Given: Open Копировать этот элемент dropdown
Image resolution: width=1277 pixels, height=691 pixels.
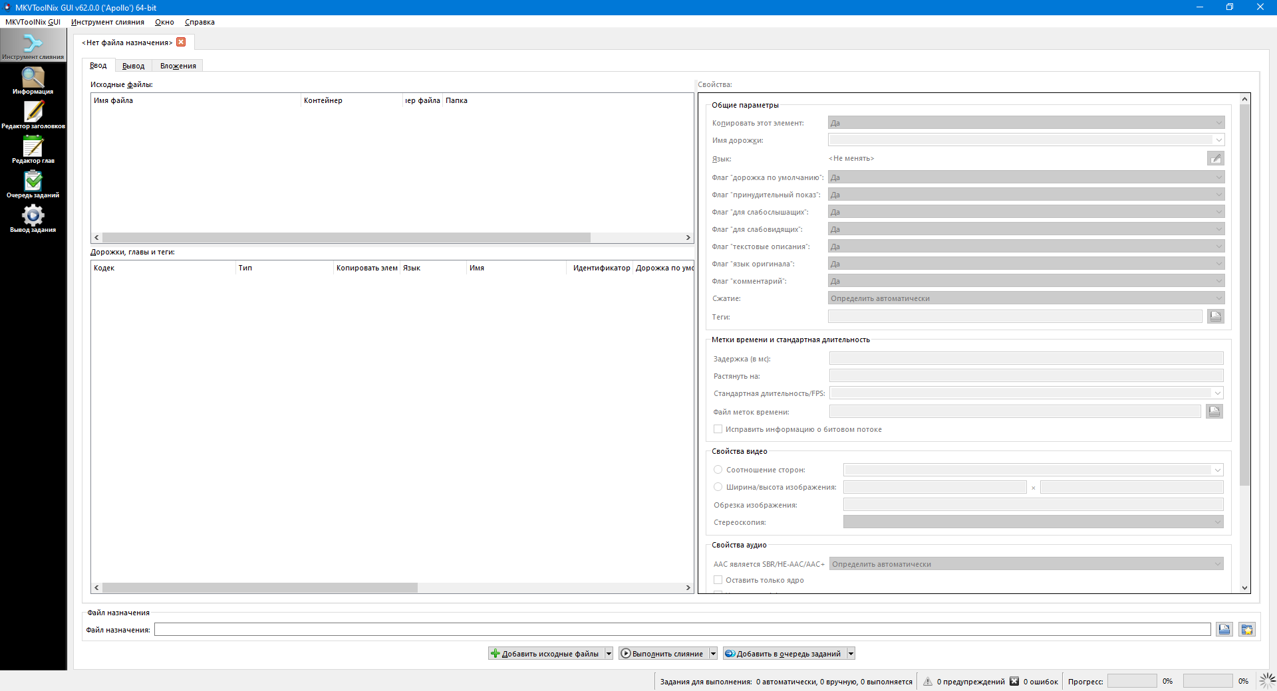Looking at the screenshot, I should [1026, 123].
